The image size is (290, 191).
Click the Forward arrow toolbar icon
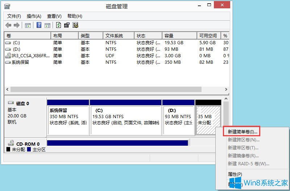(x=16, y=25)
